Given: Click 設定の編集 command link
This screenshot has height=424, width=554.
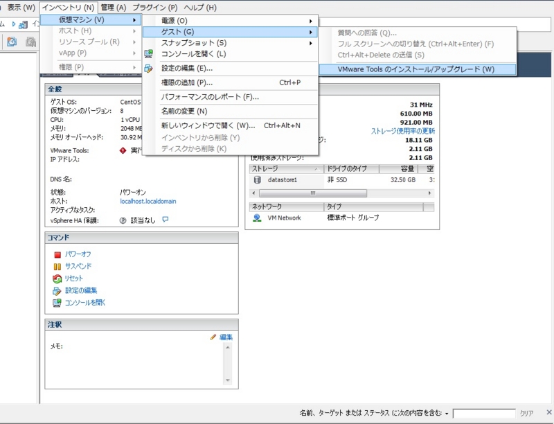Looking at the screenshot, I should (x=81, y=290).
